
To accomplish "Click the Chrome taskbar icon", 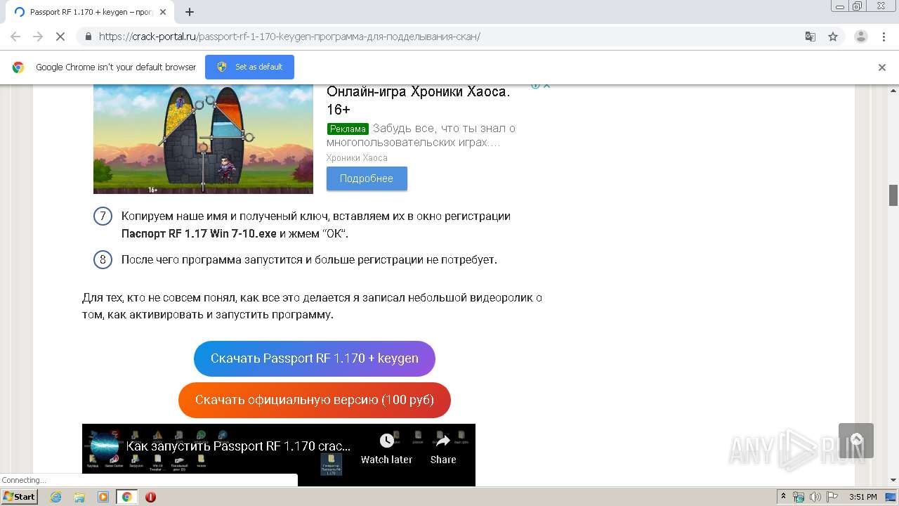I will 127,497.
